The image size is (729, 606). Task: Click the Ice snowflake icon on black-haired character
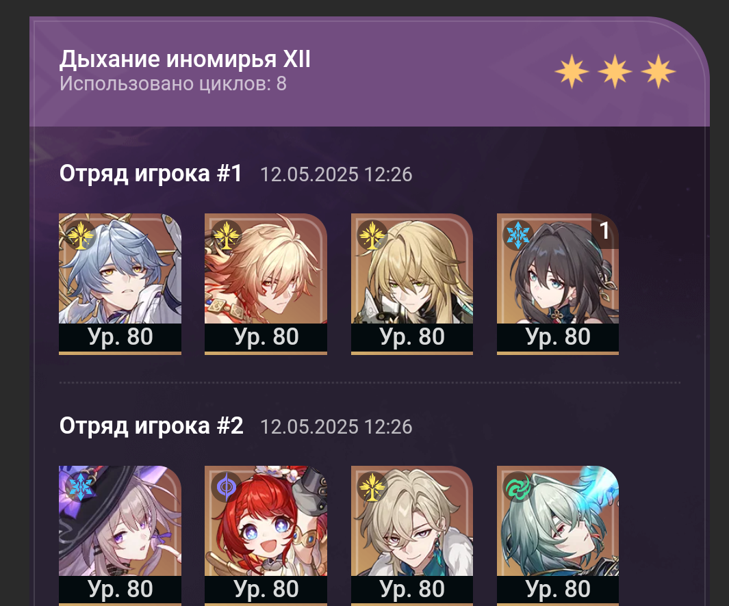(x=518, y=235)
